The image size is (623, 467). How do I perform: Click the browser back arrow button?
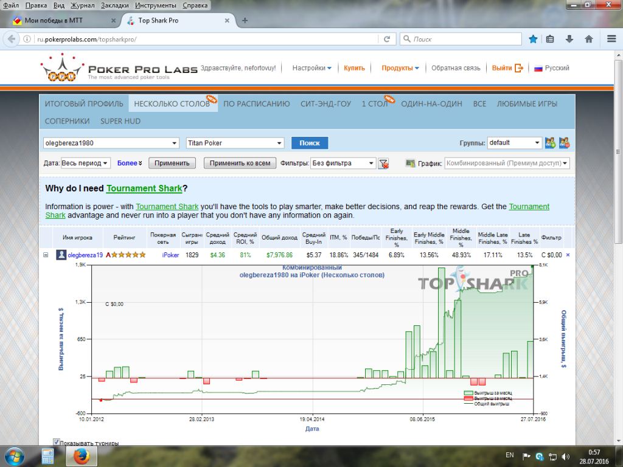(x=12, y=39)
